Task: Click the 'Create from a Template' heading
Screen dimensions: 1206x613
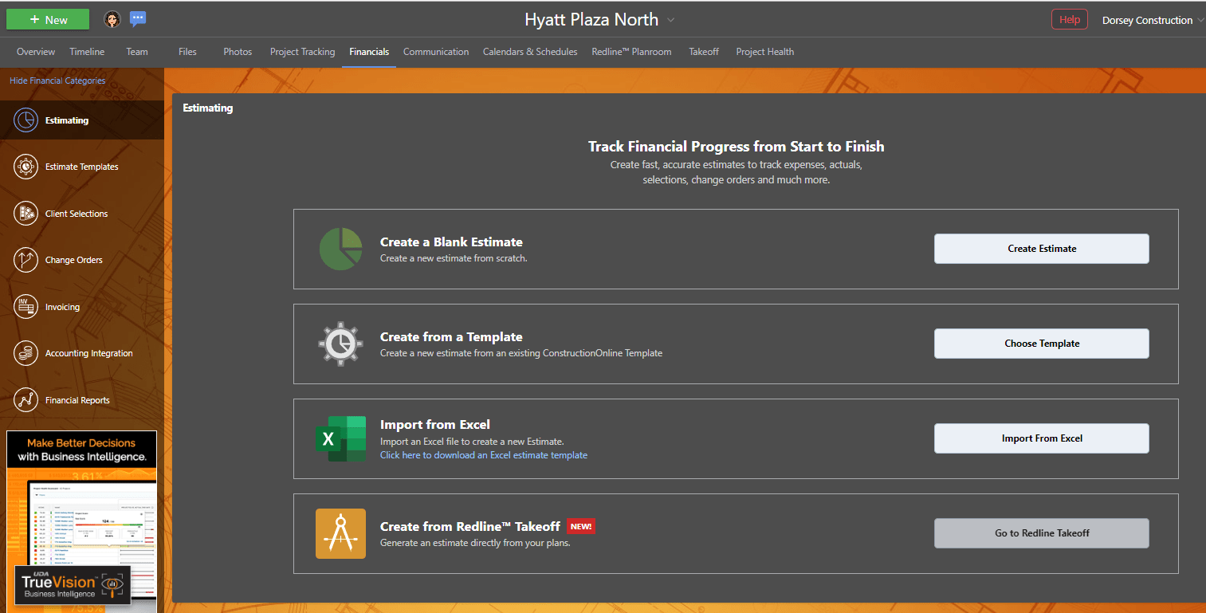Action: click(451, 336)
